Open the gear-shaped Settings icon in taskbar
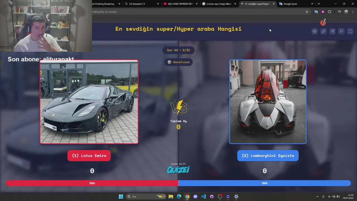This screenshot has height=201, width=357. (x=236, y=197)
